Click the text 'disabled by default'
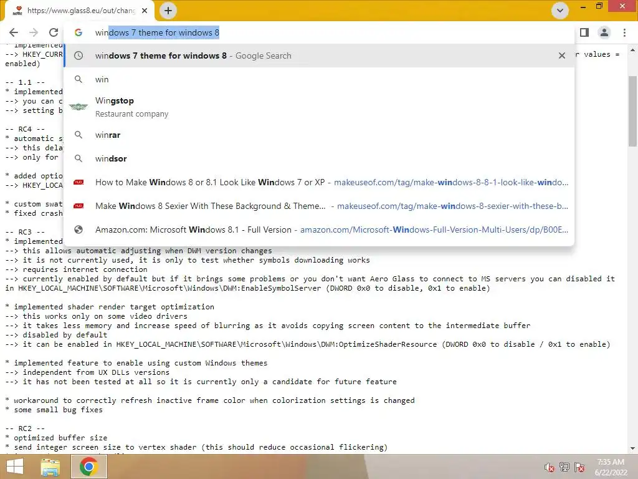The image size is (638, 479). [65, 335]
